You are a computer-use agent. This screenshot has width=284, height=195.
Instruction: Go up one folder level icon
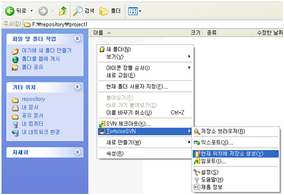pos(63,11)
